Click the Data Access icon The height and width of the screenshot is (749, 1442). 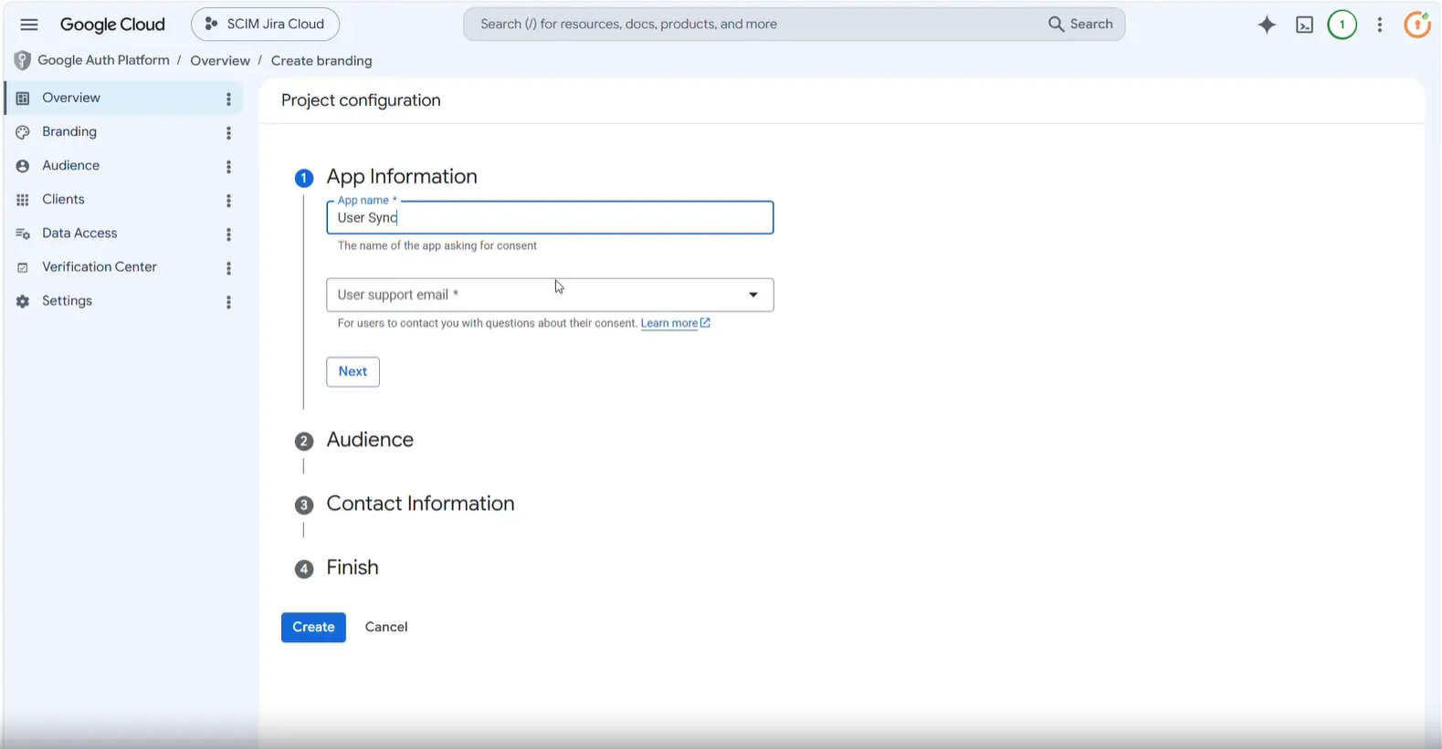23,234
